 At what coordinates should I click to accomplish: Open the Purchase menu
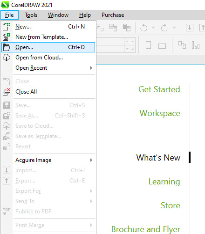pyautogui.click(x=113, y=15)
